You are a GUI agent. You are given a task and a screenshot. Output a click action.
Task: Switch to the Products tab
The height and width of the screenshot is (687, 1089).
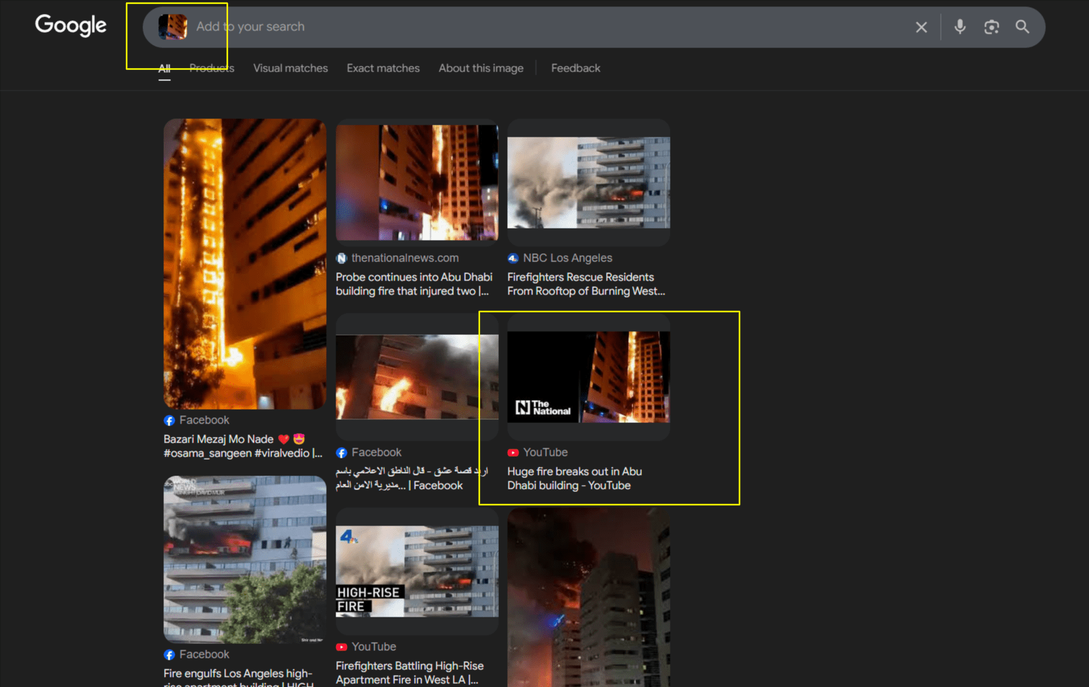point(211,68)
